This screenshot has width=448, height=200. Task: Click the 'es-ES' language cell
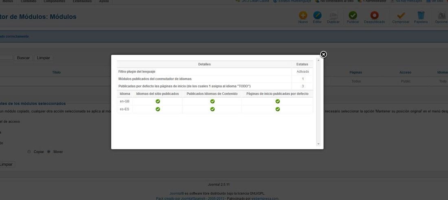[x=125, y=109]
